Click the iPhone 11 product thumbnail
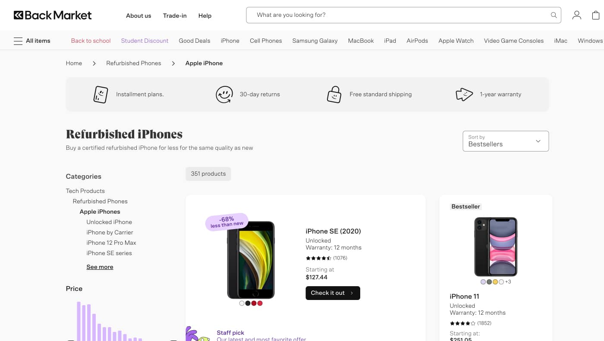 tap(496, 247)
